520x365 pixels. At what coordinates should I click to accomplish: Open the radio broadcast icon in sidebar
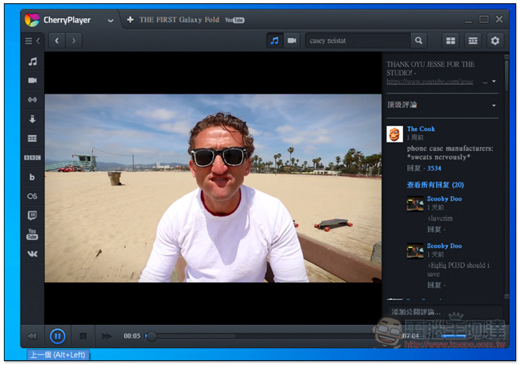(x=32, y=100)
